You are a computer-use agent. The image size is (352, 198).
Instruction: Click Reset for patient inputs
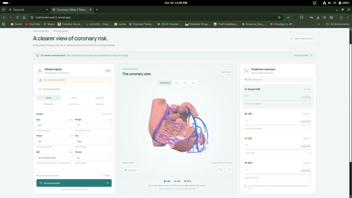pos(107,176)
